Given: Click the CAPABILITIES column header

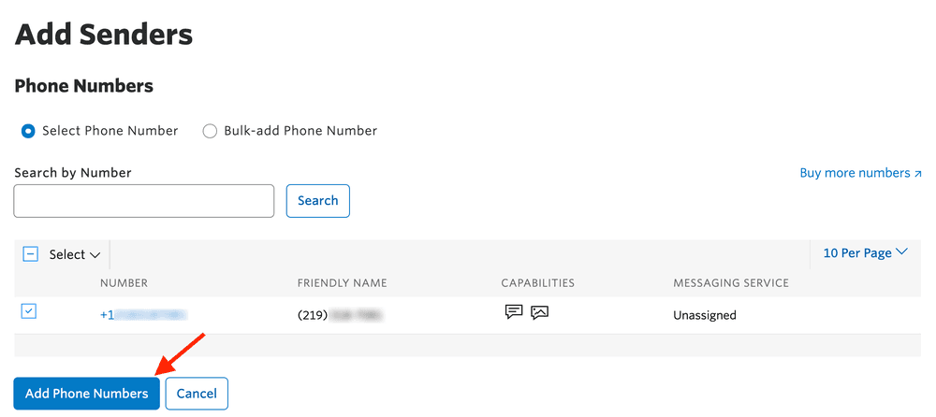Looking at the screenshot, I should pyautogui.click(x=537, y=283).
